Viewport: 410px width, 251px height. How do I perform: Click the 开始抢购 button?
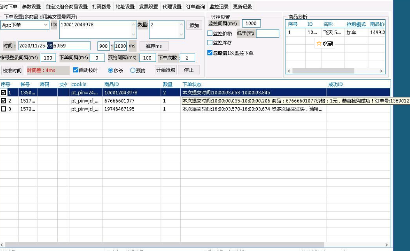(x=166, y=70)
